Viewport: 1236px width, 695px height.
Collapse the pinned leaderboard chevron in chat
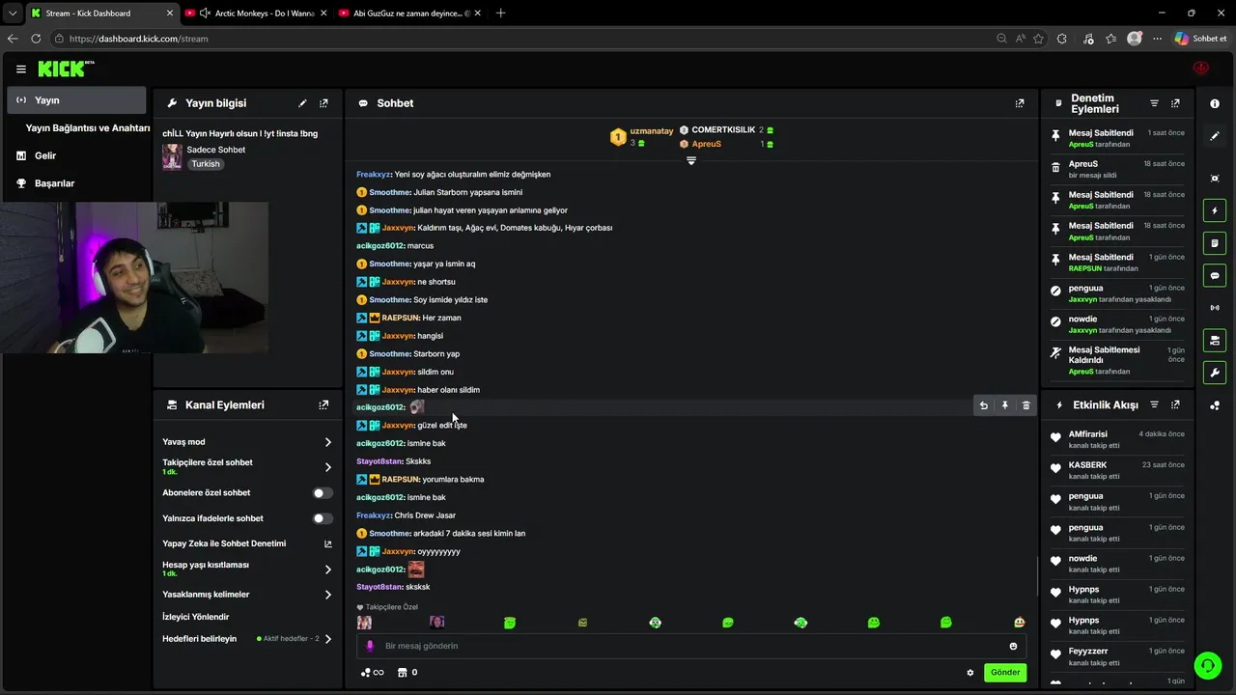[x=691, y=161]
